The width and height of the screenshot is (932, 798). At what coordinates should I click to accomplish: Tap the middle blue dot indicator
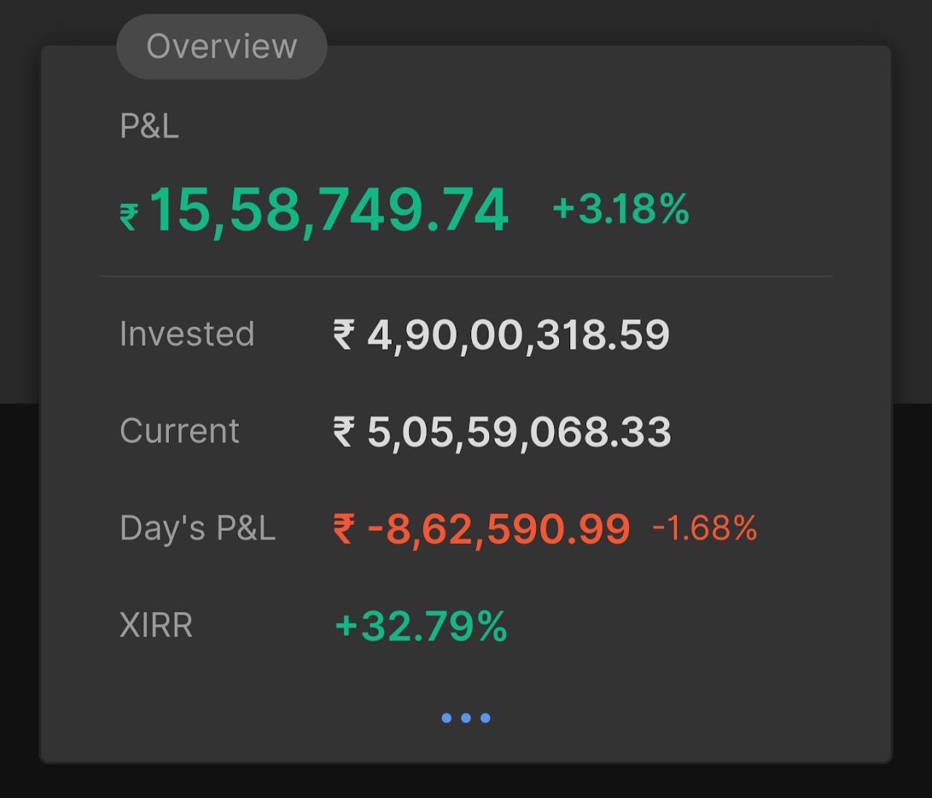point(466,718)
